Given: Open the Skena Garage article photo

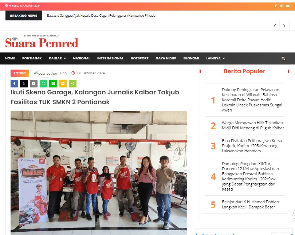Looking at the screenshot, I should [x=99, y=173].
